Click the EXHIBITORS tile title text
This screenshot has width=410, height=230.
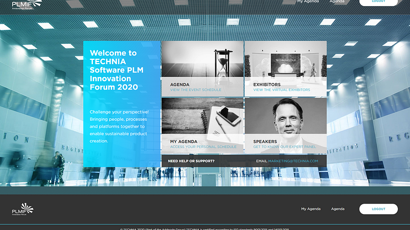[267, 85]
